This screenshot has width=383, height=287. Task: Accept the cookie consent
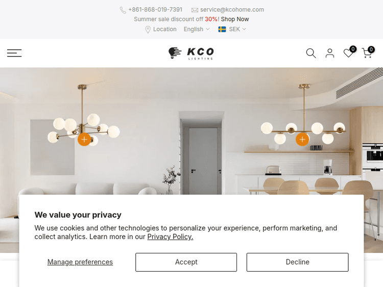point(186,262)
